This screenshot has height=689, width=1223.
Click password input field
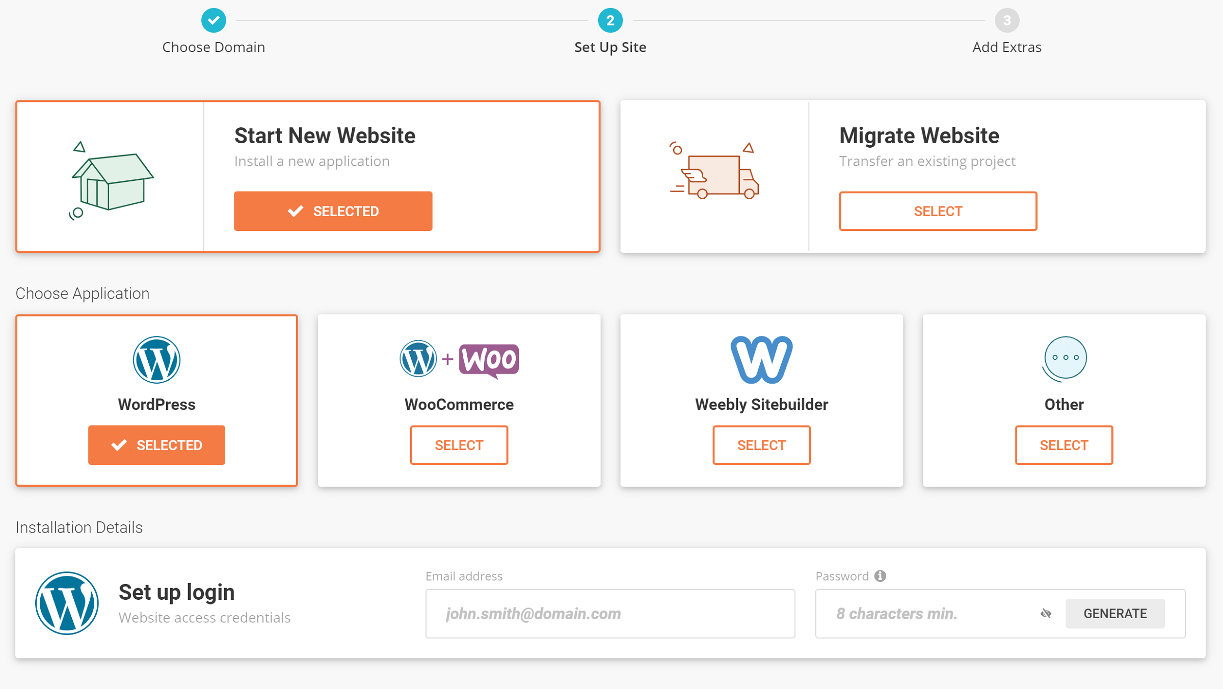tap(924, 614)
